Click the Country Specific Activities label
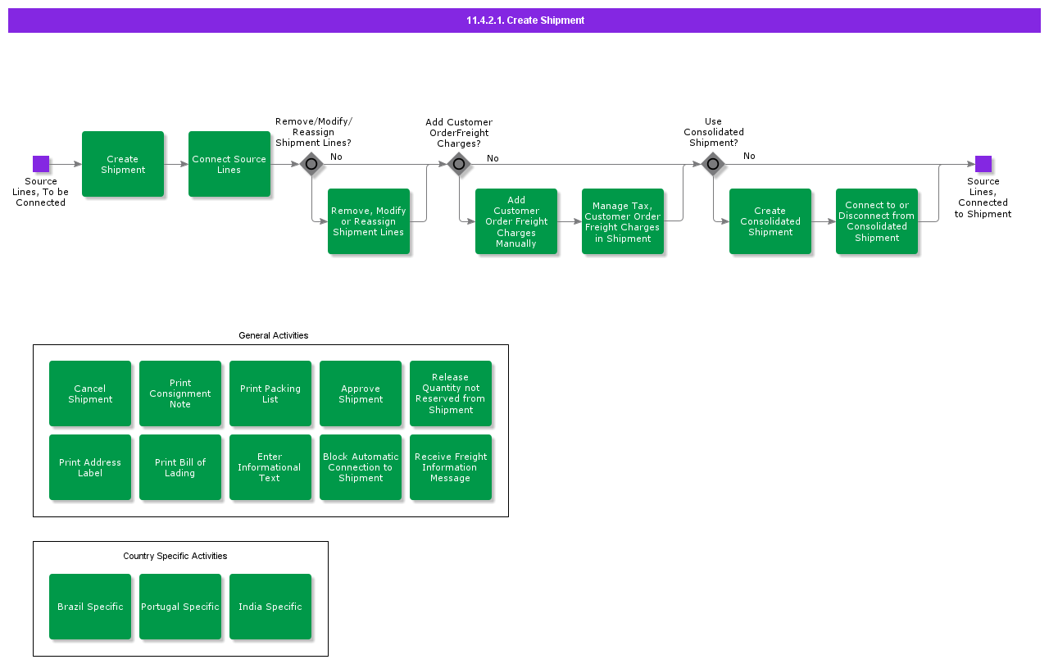 point(175,556)
